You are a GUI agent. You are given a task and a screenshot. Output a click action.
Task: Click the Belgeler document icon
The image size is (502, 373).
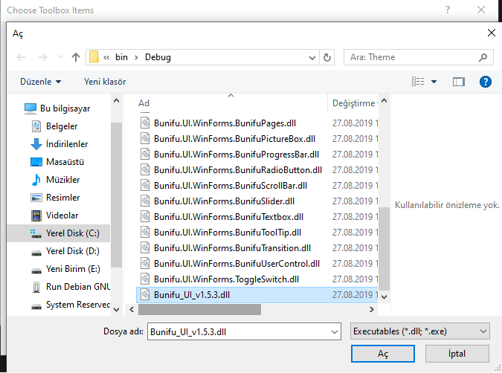pos(36,126)
